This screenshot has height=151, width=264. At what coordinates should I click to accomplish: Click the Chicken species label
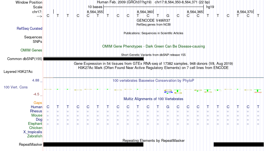[x=36, y=128]
